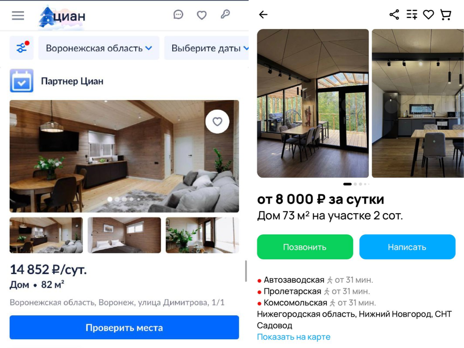Go back using the left arrow
The width and height of the screenshot is (464, 348).
click(x=263, y=15)
